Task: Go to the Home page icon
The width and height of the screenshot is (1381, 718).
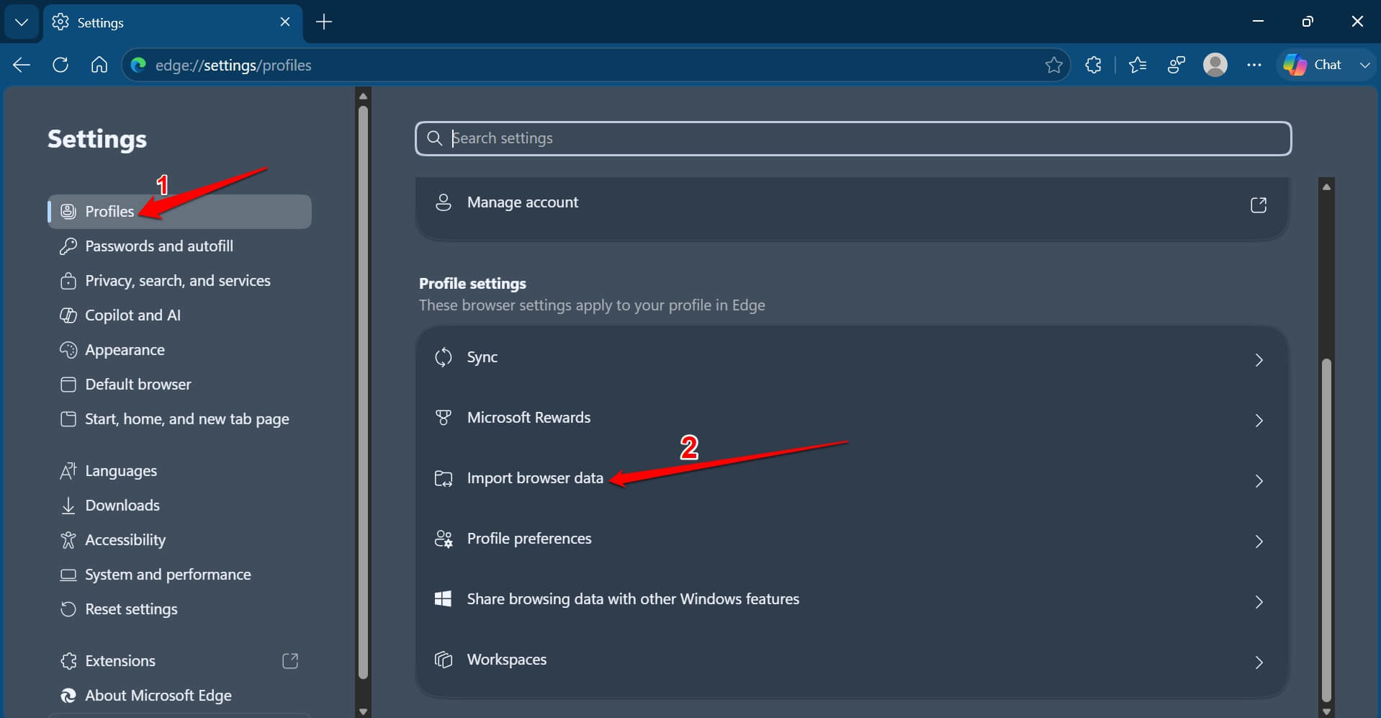Action: click(x=99, y=65)
